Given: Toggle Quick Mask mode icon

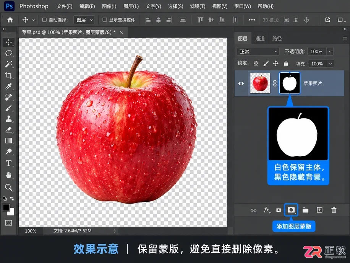Looking at the screenshot, I should coord(8,223).
